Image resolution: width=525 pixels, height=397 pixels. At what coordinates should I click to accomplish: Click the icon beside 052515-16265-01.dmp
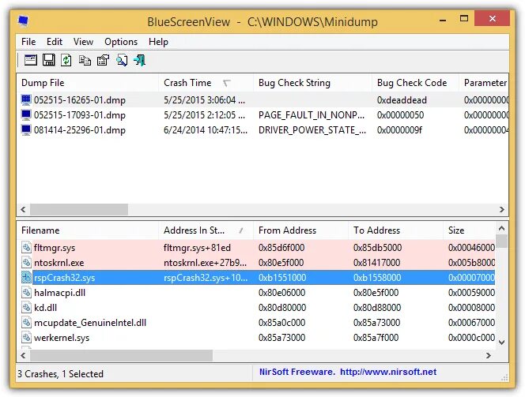[26, 99]
